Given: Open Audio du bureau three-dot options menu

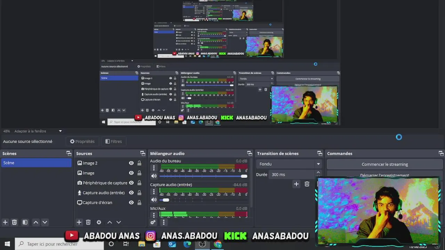Looking at the screenshot, I should [x=154, y=168].
